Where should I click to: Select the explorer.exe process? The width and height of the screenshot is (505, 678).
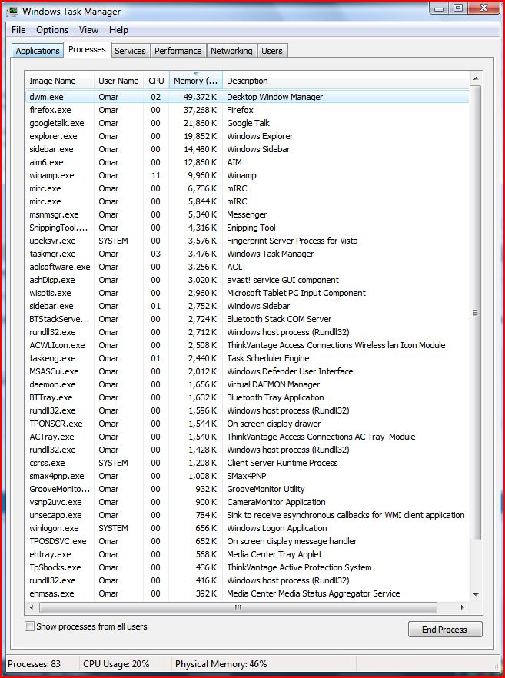pos(247,136)
